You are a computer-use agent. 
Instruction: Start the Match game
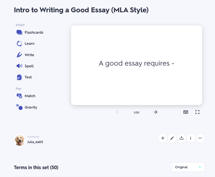[30, 96]
